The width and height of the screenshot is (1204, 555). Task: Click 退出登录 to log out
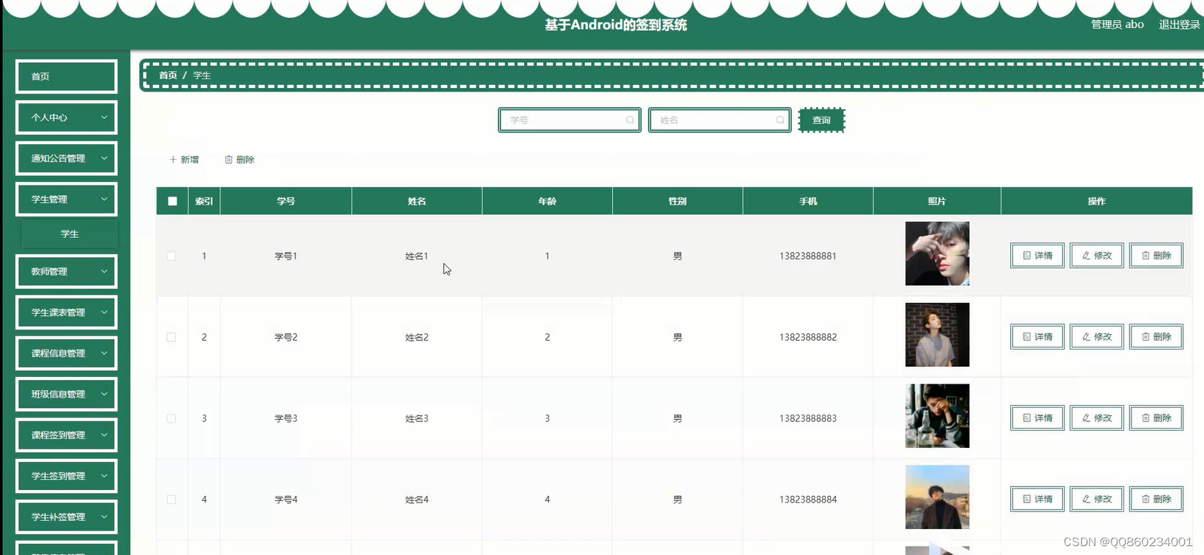(1180, 24)
